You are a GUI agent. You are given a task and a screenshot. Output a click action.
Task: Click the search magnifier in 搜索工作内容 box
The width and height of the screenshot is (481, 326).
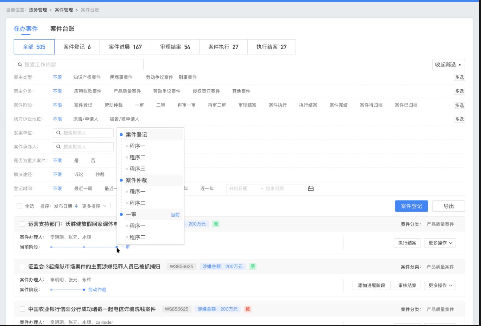click(x=20, y=65)
